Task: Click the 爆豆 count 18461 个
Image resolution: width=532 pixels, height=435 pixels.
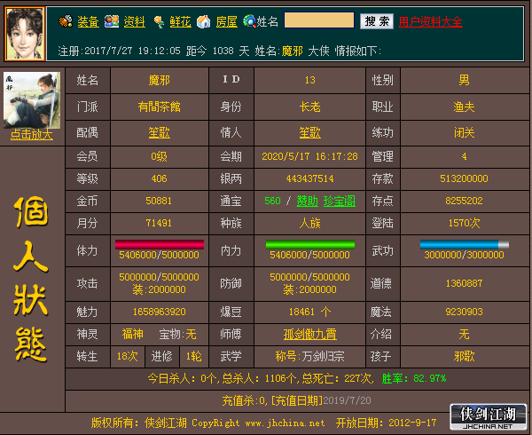Action: coord(309,312)
